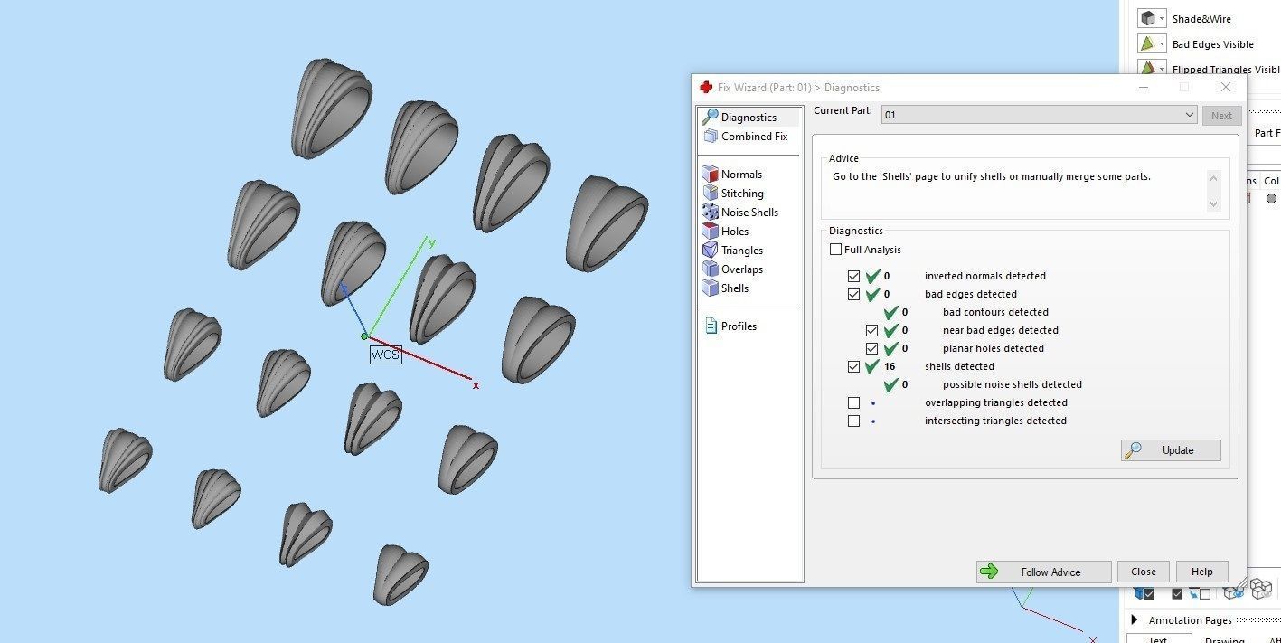The image size is (1281, 643).
Task: Open the Diagnostics page in the Fix Wizard
Action: [749, 118]
